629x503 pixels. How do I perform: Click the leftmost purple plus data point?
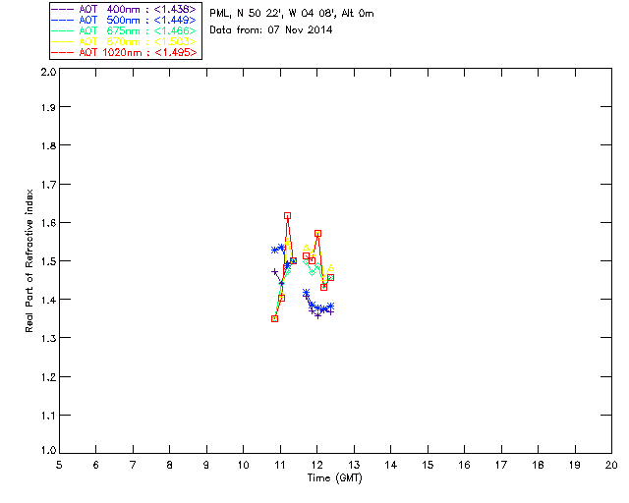tap(275, 272)
